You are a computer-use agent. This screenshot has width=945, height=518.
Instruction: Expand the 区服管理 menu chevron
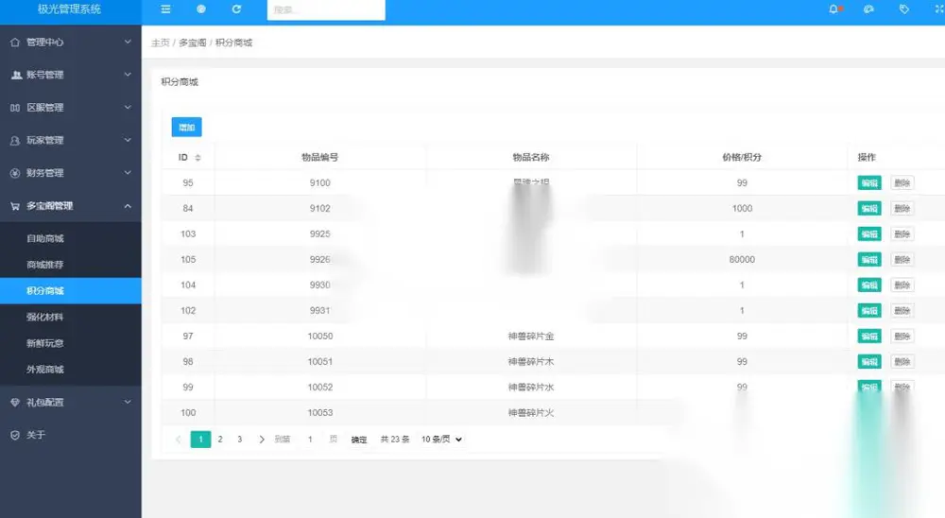coord(128,107)
